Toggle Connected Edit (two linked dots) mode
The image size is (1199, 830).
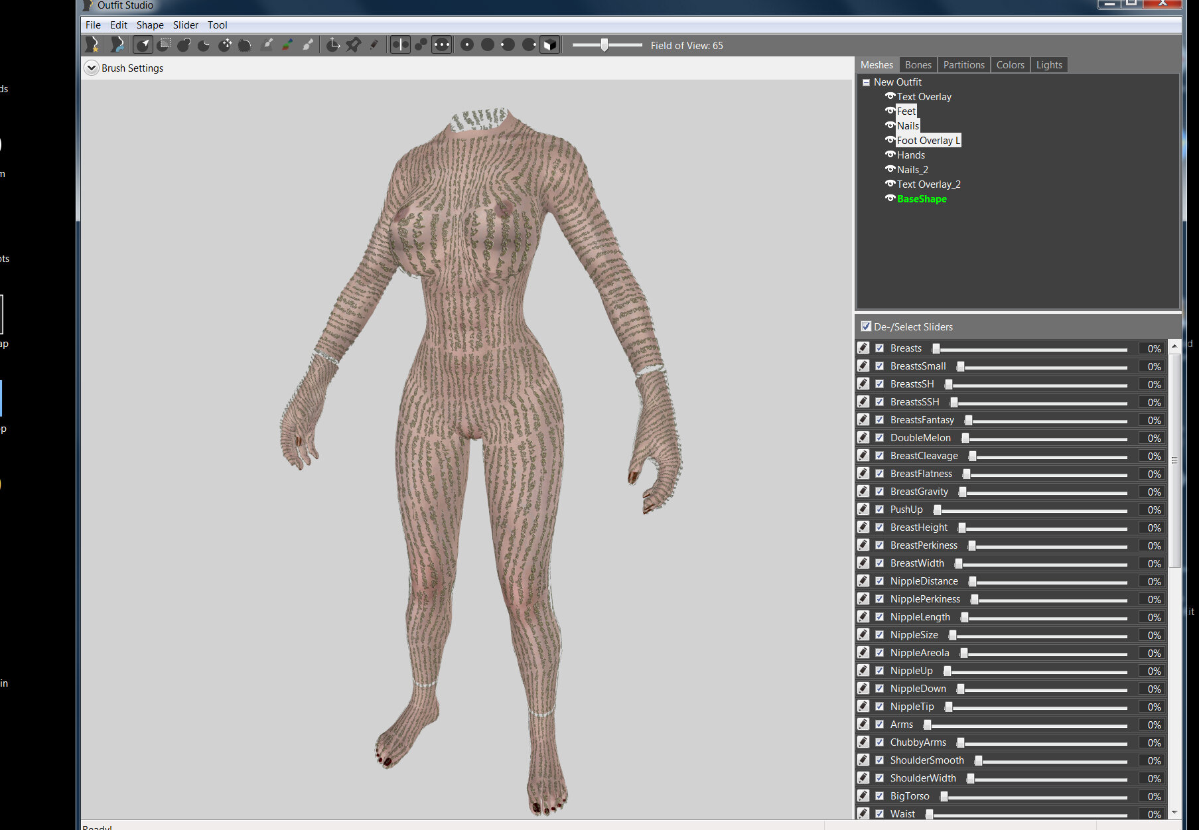point(421,44)
